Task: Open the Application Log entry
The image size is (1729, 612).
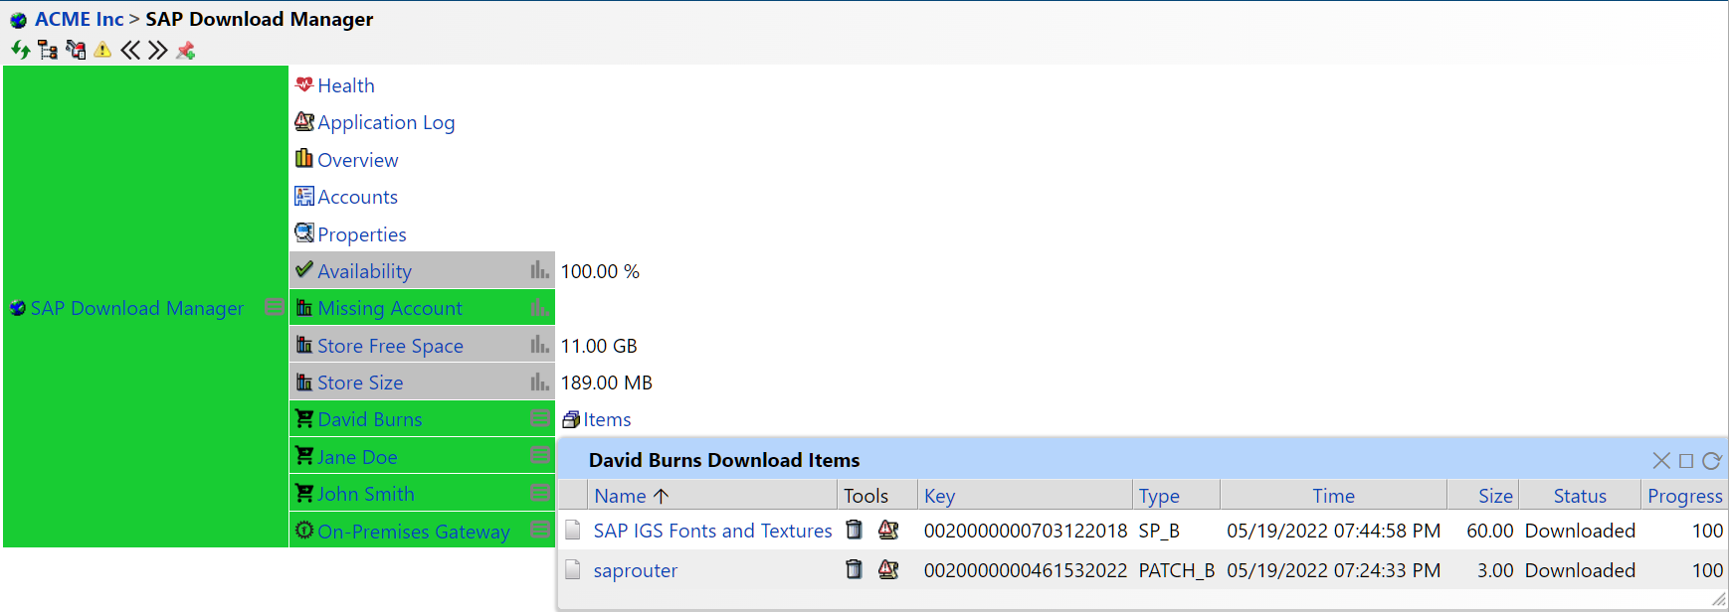Action: [x=386, y=122]
